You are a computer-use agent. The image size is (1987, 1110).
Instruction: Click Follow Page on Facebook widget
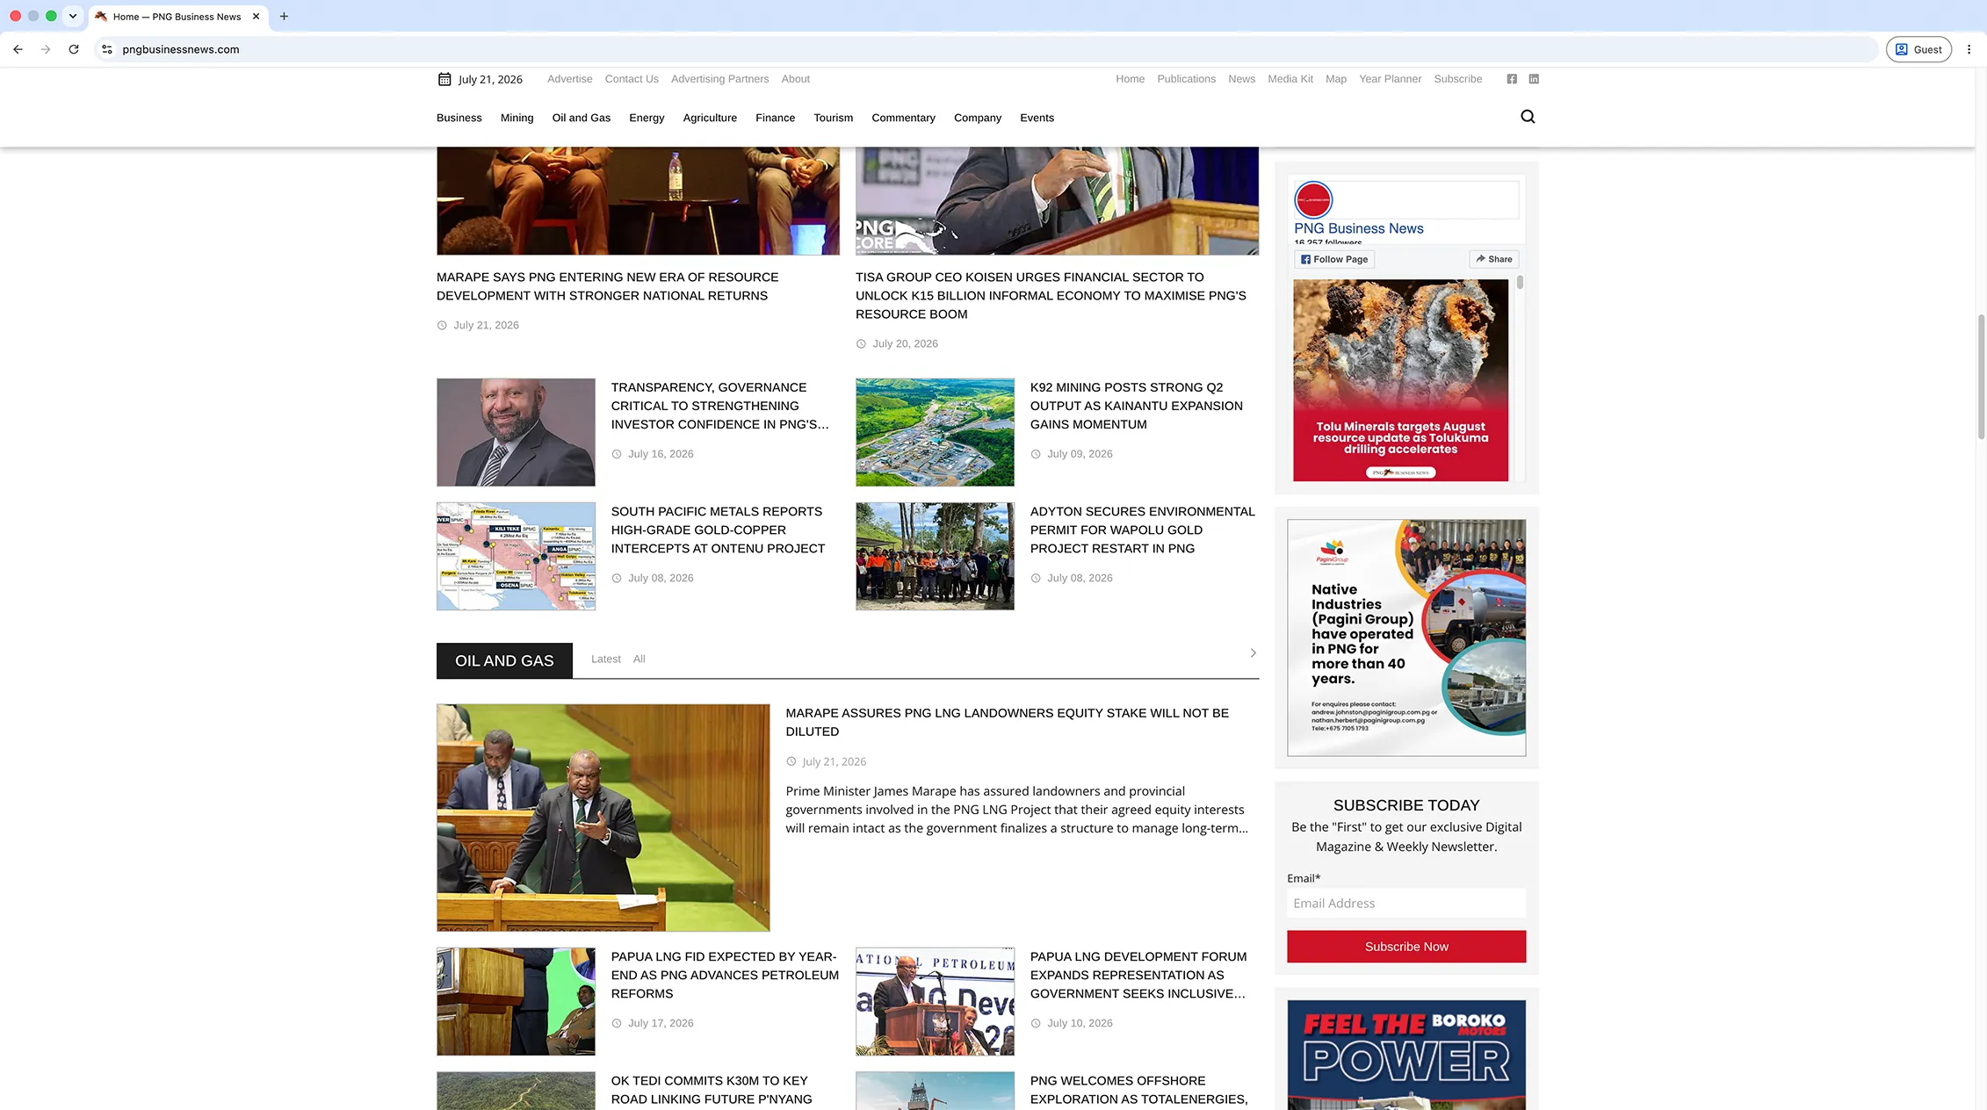pyautogui.click(x=1334, y=259)
